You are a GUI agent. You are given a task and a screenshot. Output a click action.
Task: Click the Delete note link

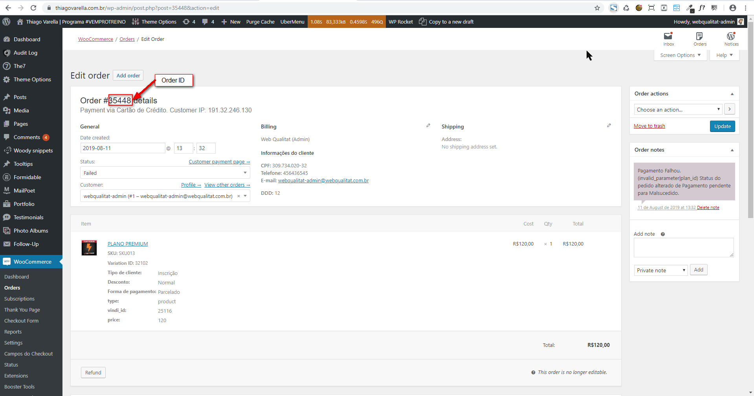click(708, 207)
